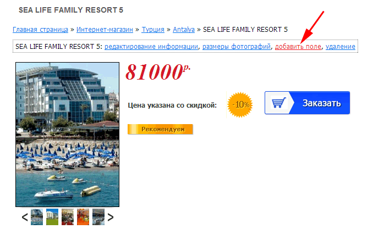
Task: Click the 'удаление' link
Action: tap(341, 47)
